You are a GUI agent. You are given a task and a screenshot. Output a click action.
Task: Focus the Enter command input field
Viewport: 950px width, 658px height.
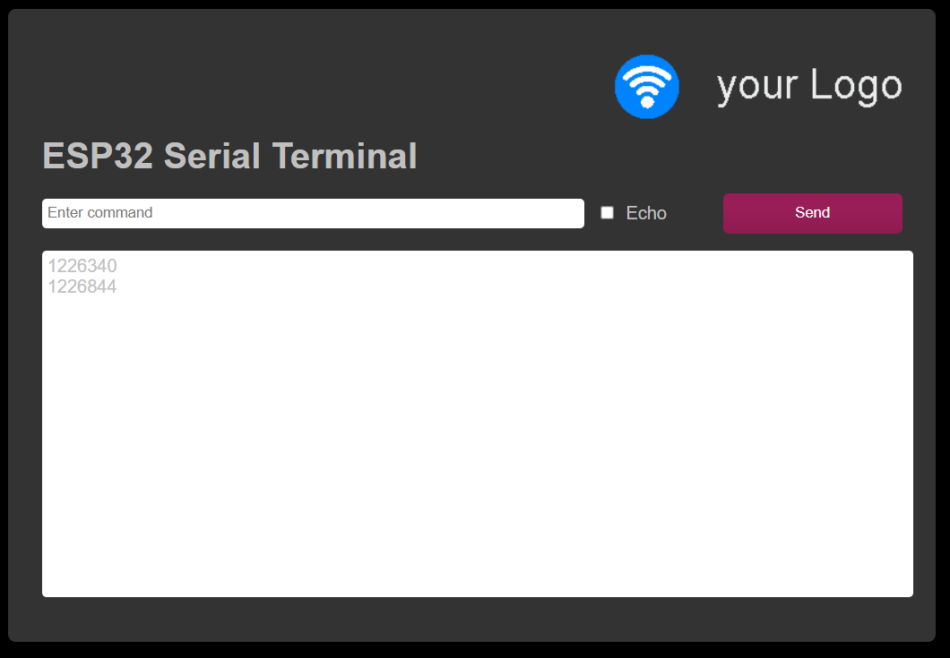pos(314,213)
